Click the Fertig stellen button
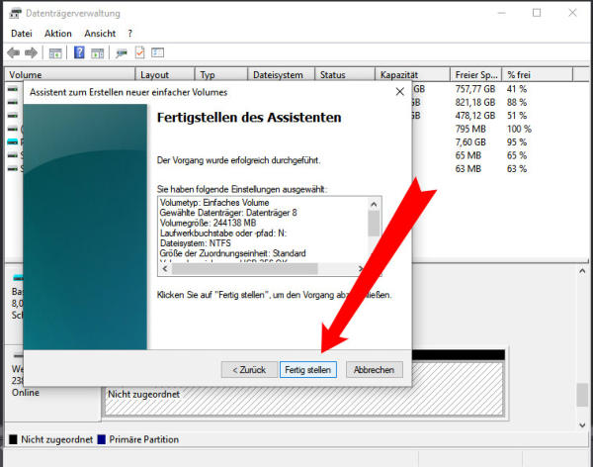Screen dimensions: 593x467 [x=307, y=370]
